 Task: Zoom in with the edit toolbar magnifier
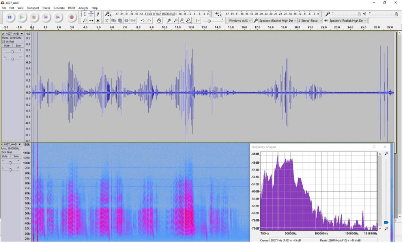pos(169,21)
